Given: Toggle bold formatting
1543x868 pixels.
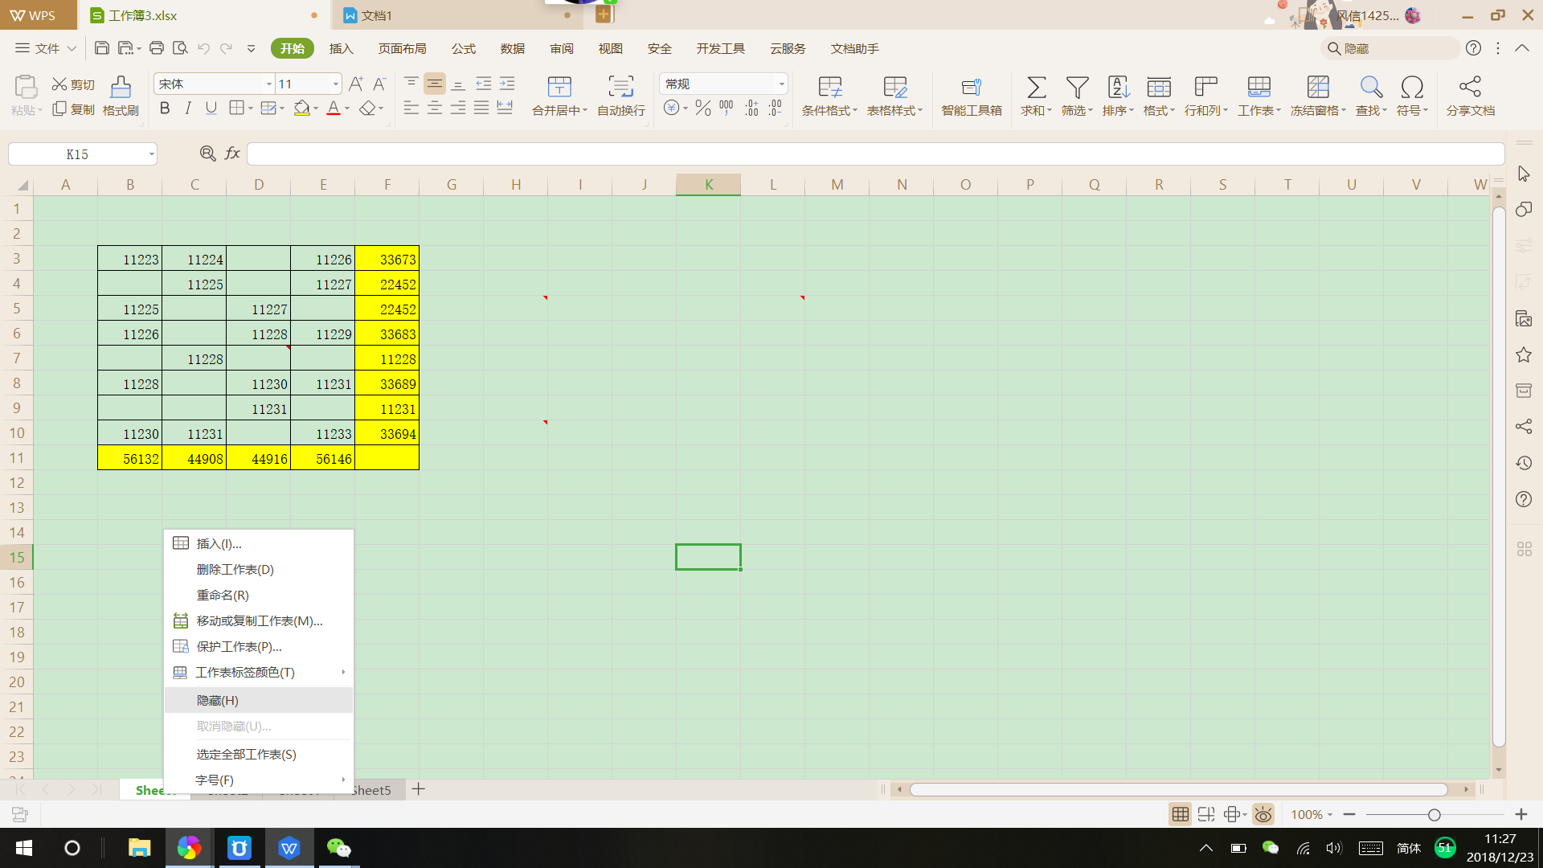Looking at the screenshot, I should click(x=165, y=108).
